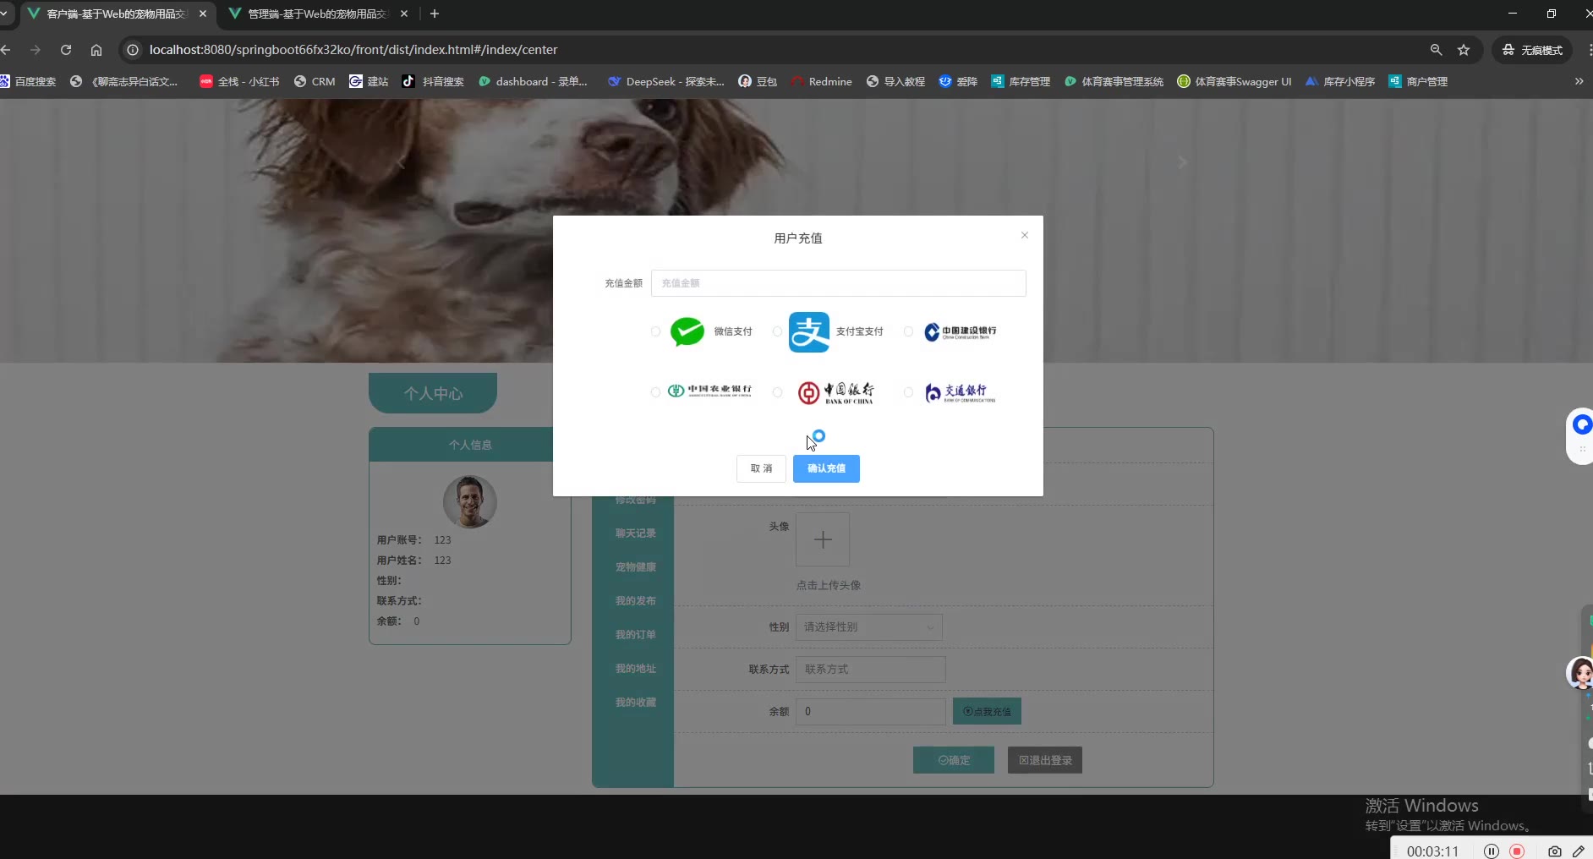Open the 抖音搜索 bookmark
The width and height of the screenshot is (1593, 859).
point(433,81)
